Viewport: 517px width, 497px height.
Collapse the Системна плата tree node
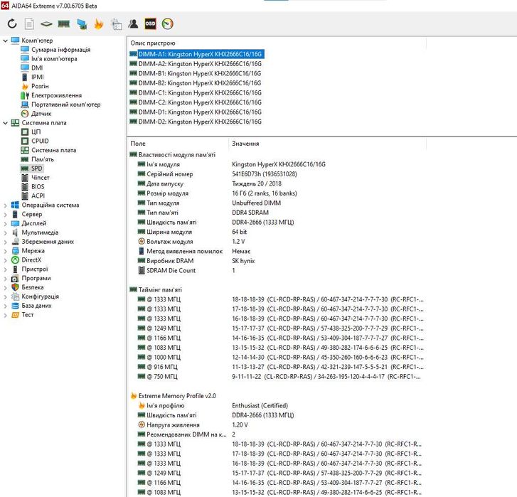point(5,123)
